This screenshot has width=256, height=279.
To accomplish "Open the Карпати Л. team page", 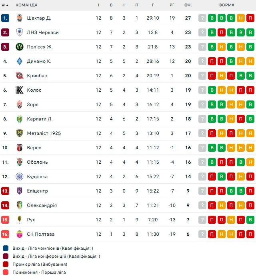I will [x=40, y=119].
